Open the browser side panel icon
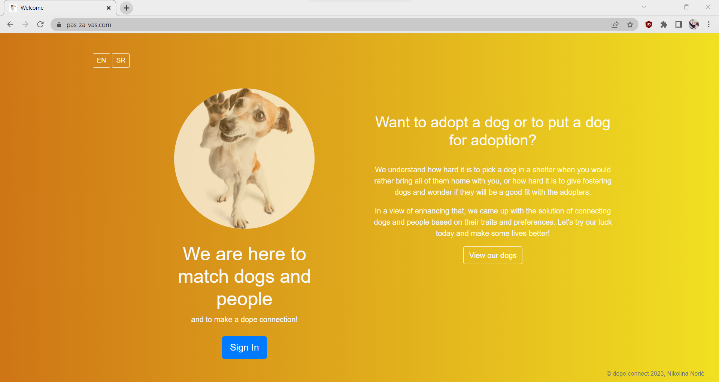This screenshot has width=719, height=382. 679,24
